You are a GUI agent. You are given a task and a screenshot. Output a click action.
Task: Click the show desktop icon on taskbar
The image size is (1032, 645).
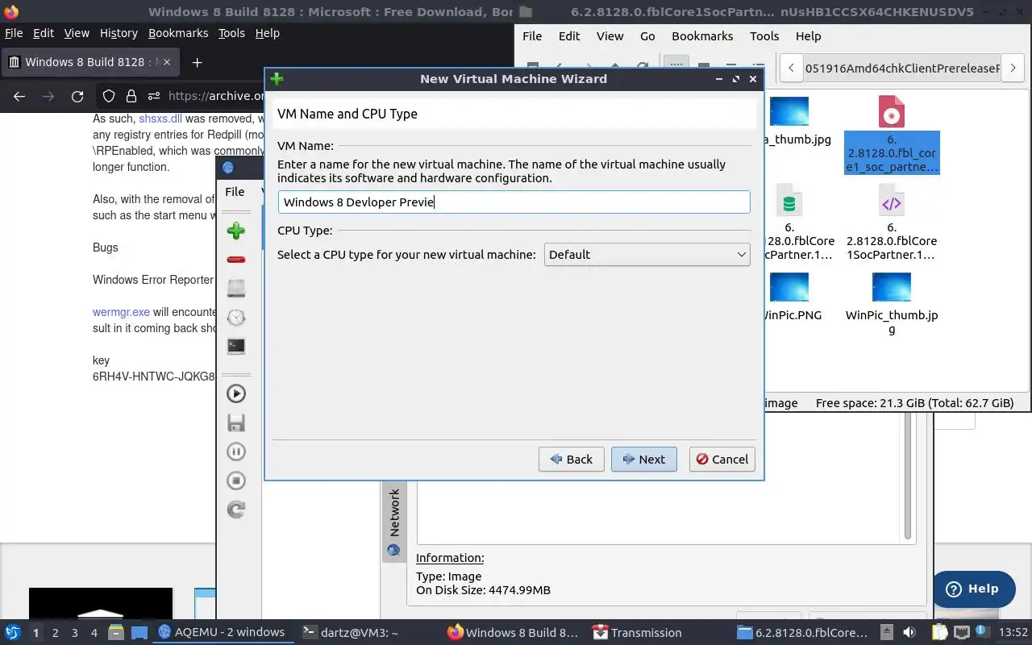tap(139, 632)
